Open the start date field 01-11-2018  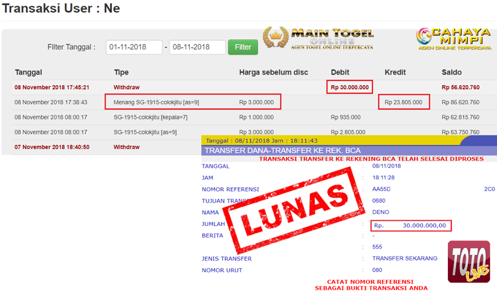[134, 47]
